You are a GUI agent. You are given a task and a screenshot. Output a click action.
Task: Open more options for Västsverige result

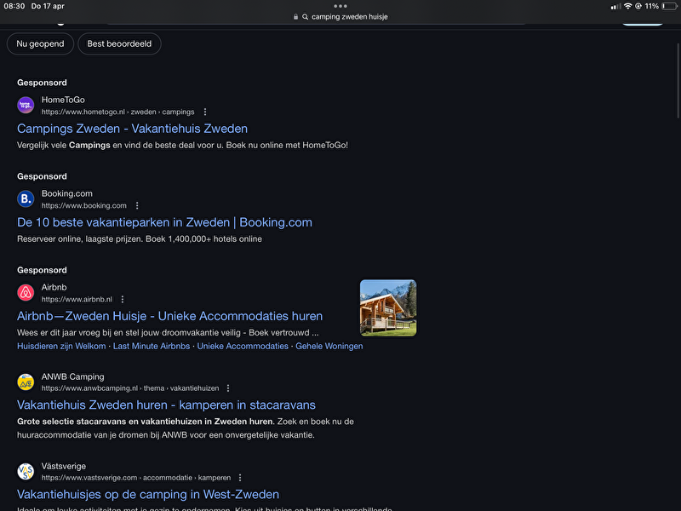(x=240, y=478)
